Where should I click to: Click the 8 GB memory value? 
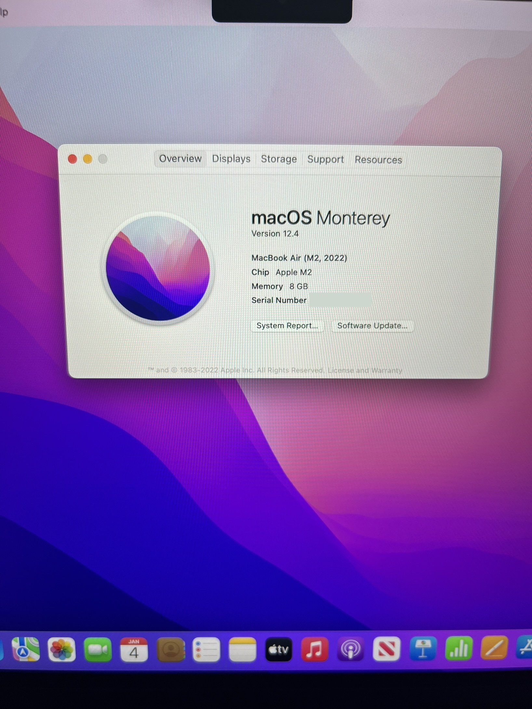tap(299, 287)
